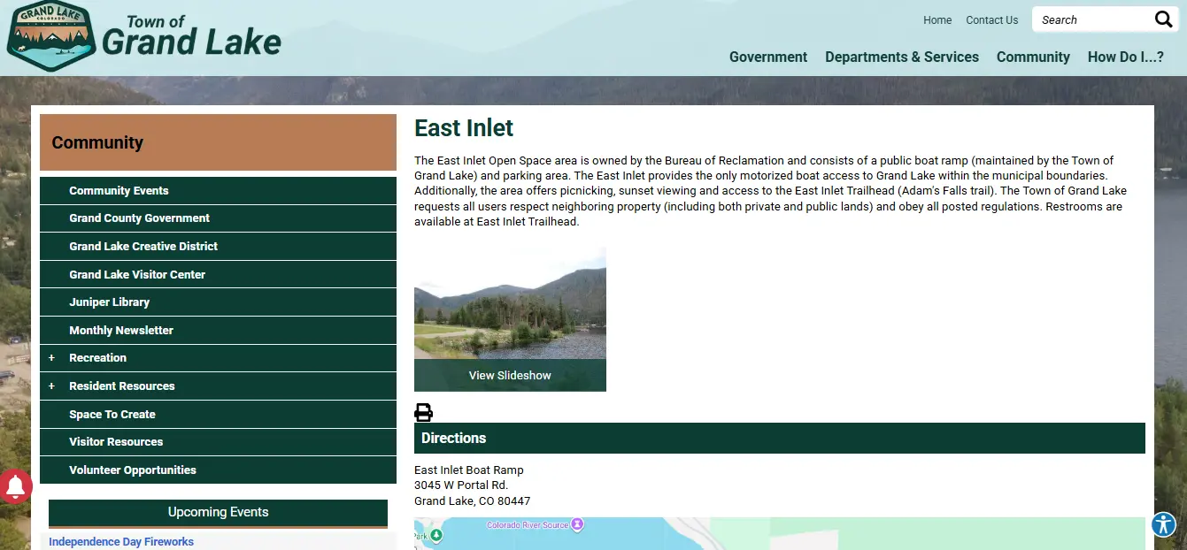Click Grand Lake, CO 80447 text

tap(473, 501)
